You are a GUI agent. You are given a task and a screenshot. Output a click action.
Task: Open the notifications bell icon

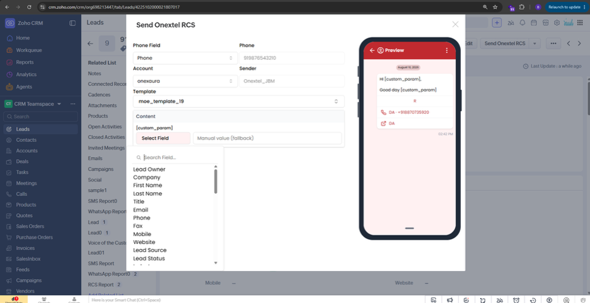click(523, 23)
